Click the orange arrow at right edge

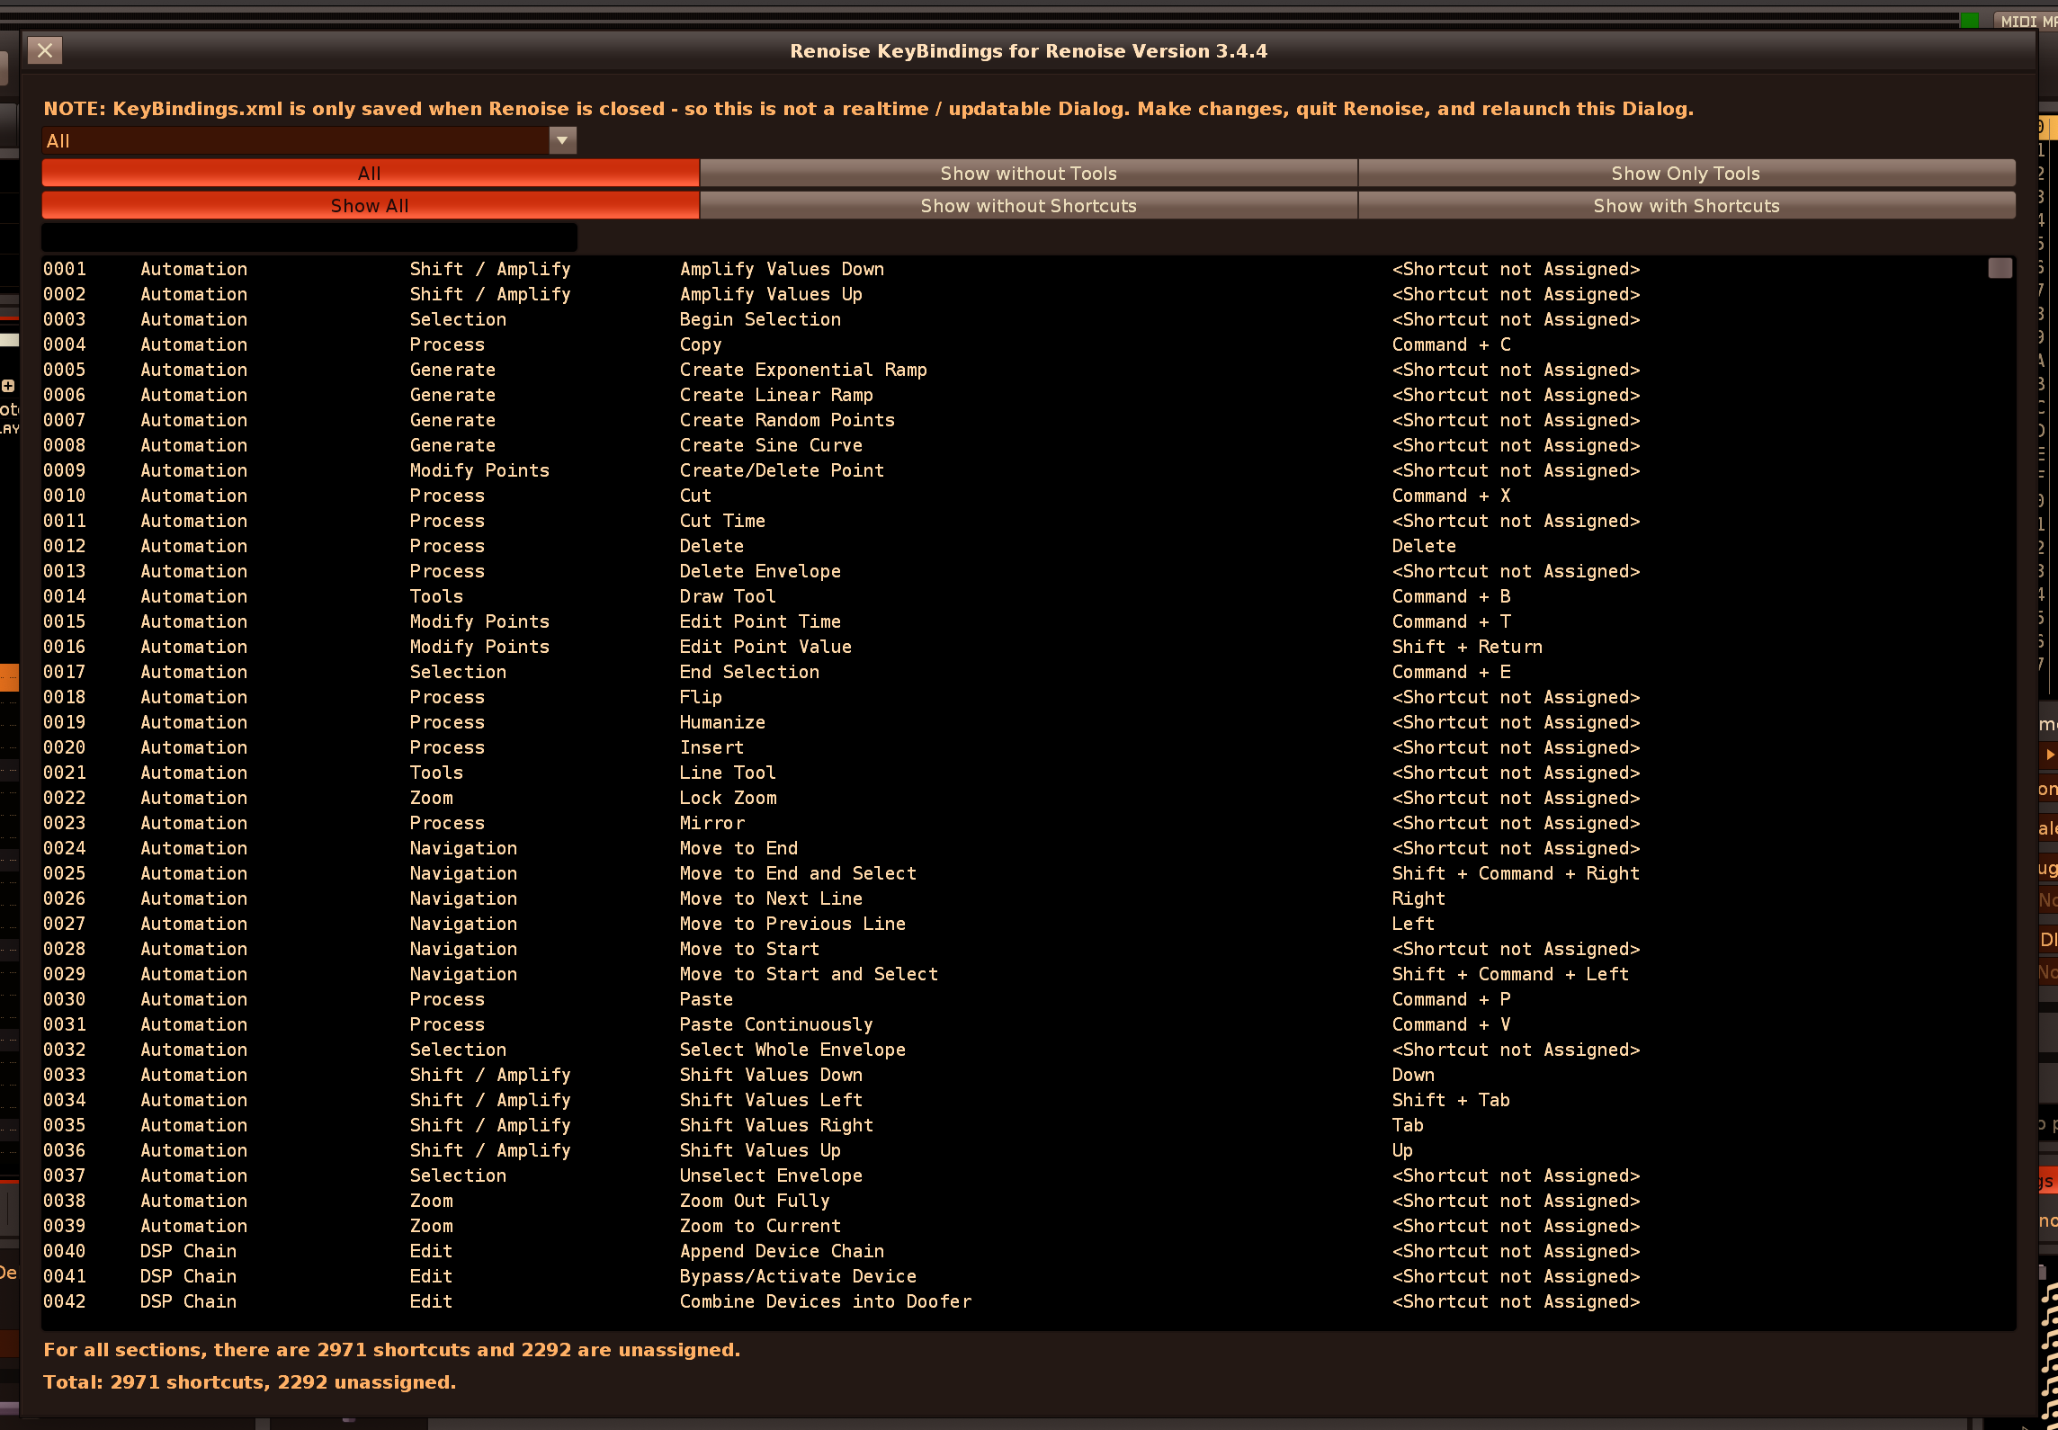pos(2049,754)
